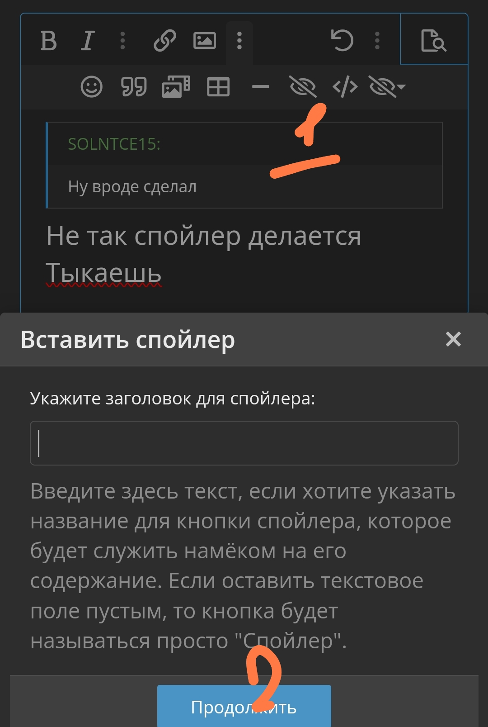Expand more text formatting options after italic
The width and height of the screenshot is (488, 727).
click(x=122, y=41)
